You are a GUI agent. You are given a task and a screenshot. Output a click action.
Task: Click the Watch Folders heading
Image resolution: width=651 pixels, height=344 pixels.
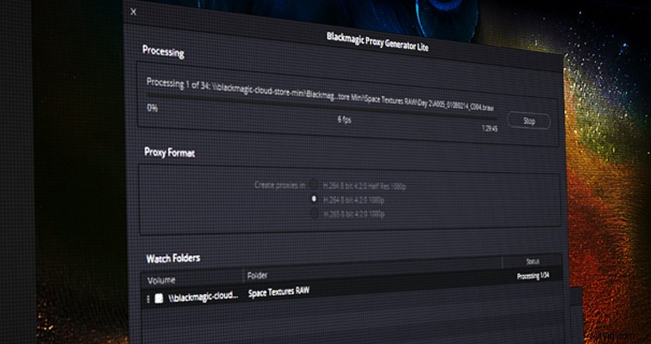[173, 259]
